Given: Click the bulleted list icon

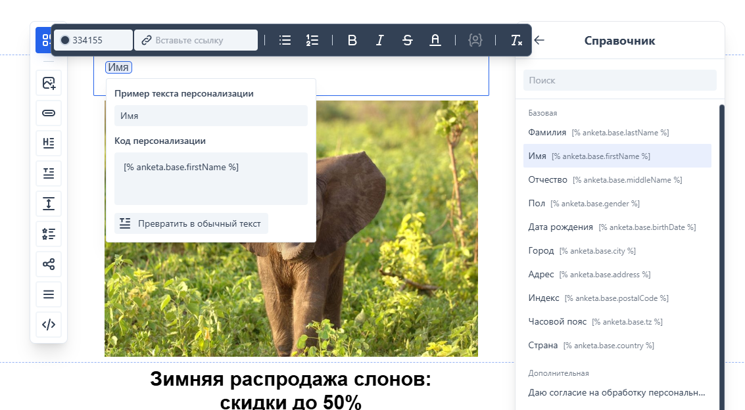Looking at the screenshot, I should click(285, 40).
